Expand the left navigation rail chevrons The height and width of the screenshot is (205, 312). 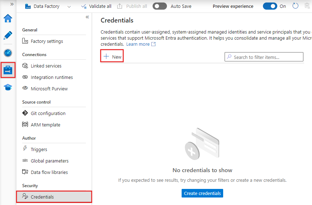coord(12,4)
